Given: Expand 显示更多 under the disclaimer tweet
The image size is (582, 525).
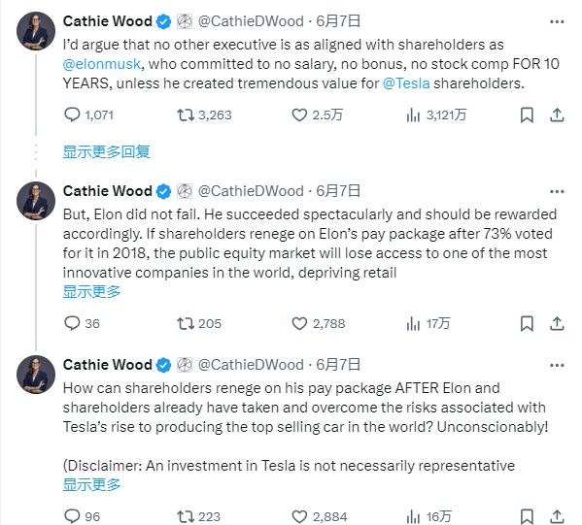Looking at the screenshot, I should click(91, 484).
